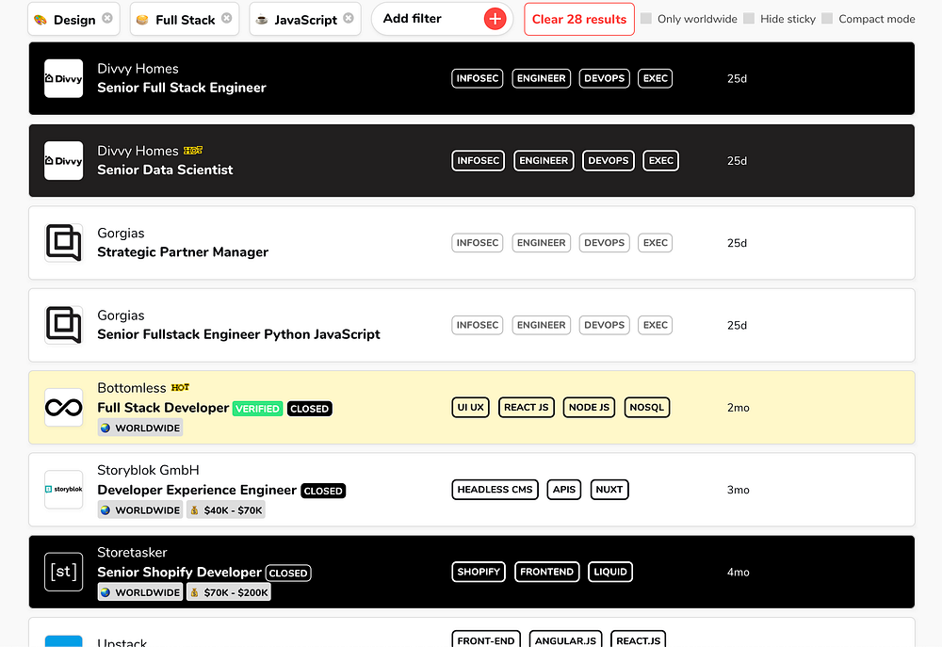Viewport: 942px width, 647px height.
Task: Open Senior Data Scientist job title
Action: click(x=165, y=170)
